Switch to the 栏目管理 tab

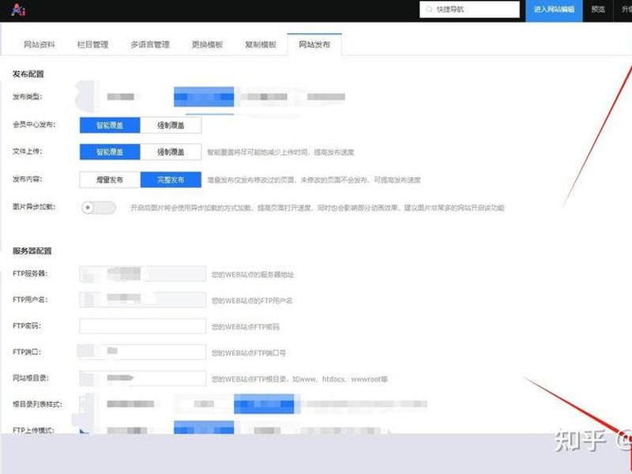[x=92, y=45]
